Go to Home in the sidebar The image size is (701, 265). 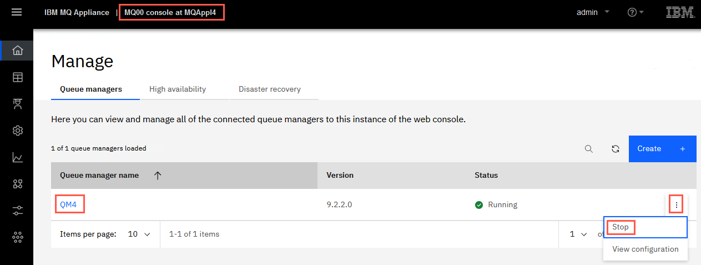[x=18, y=51]
